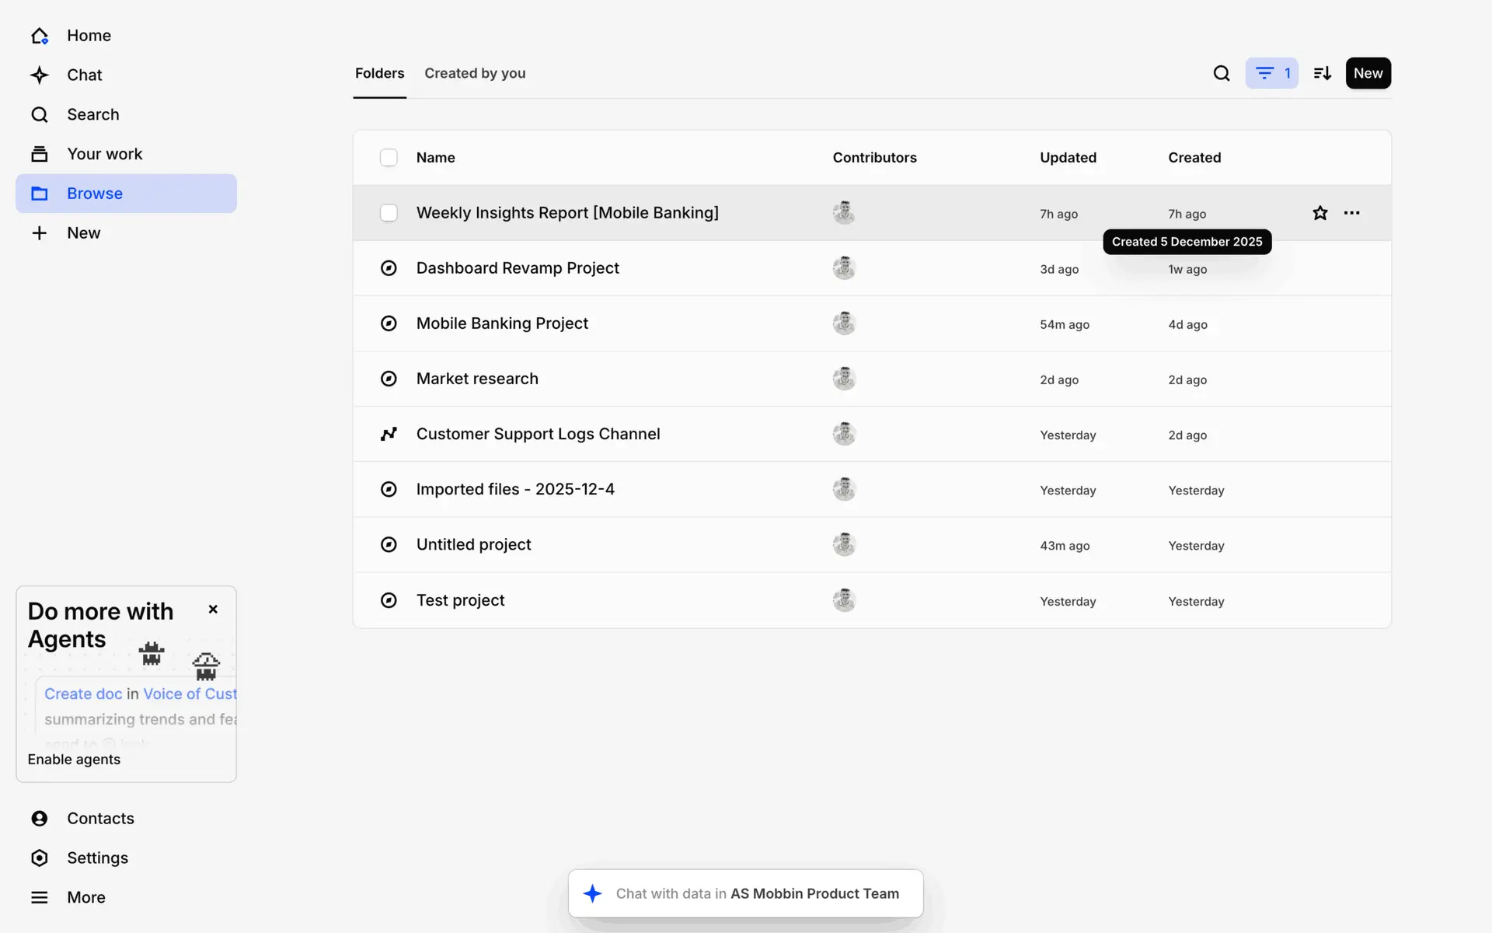Switch to the Created by you tab

(475, 73)
